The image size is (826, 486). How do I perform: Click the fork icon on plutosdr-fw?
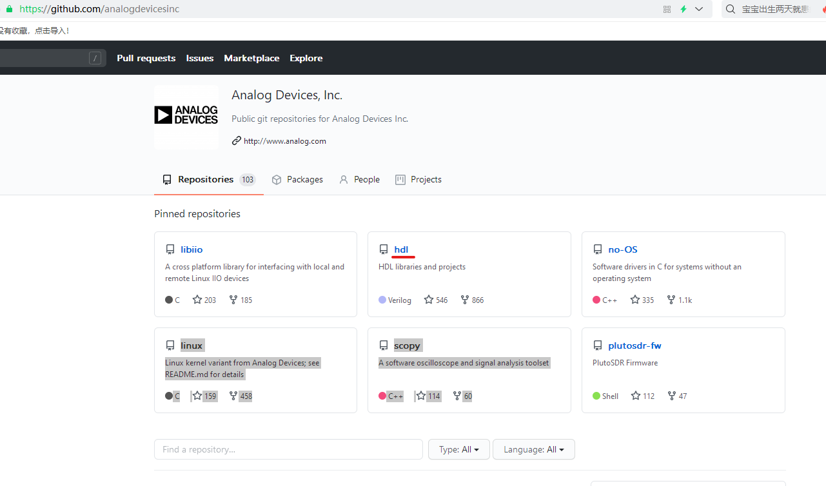click(x=670, y=396)
